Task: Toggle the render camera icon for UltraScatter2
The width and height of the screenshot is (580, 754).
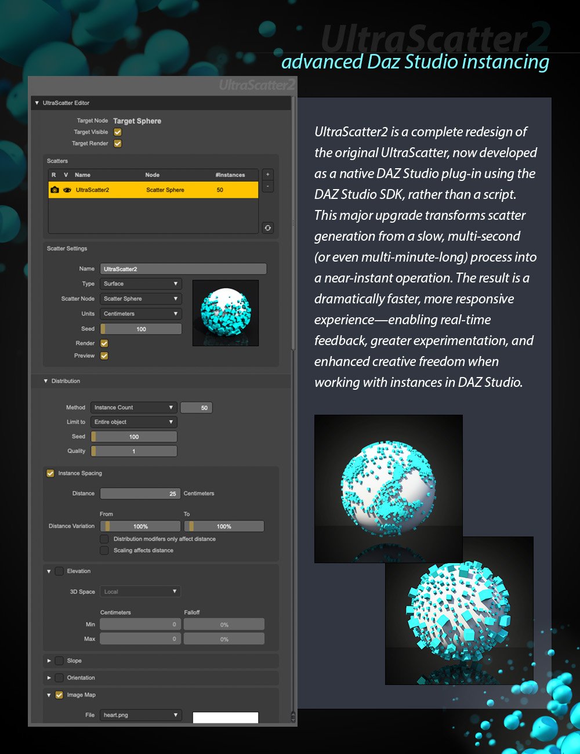Action: point(56,190)
